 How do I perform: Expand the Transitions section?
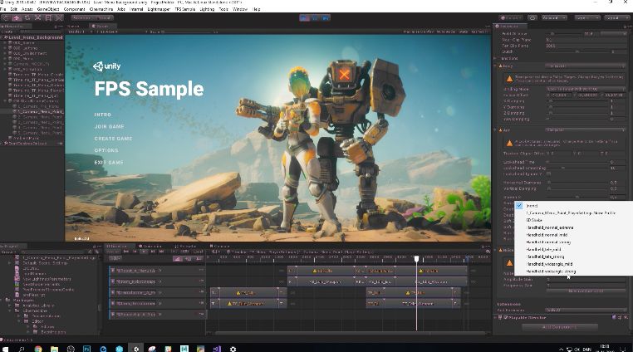pos(496,59)
